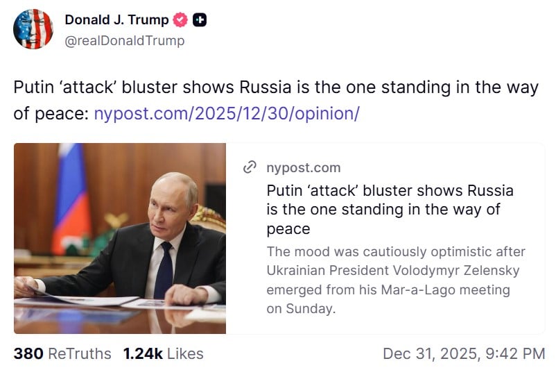Click the nypost.com domain label in the card

click(304, 167)
